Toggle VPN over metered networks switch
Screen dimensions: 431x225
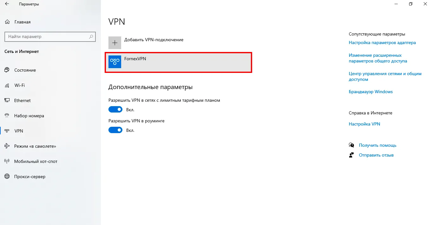(115, 109)
